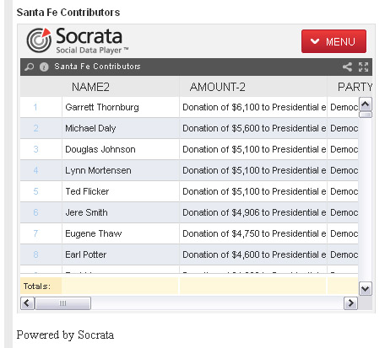Sort by NAME2 column header
This screenshot has width=385, height=348.
coord(90,87)
